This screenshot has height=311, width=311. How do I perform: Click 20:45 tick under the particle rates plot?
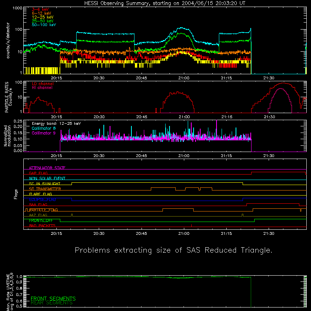coord(142,117)
